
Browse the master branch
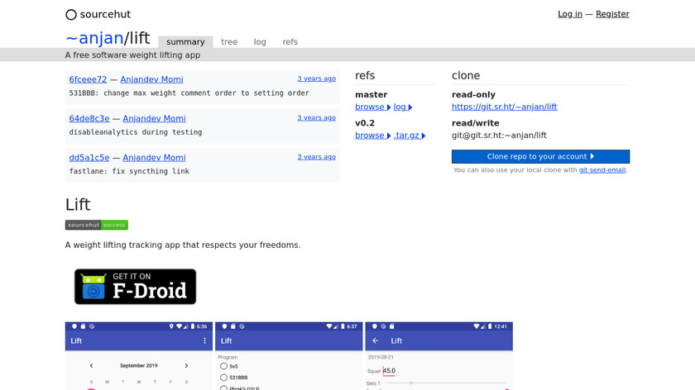click(373, 107)
